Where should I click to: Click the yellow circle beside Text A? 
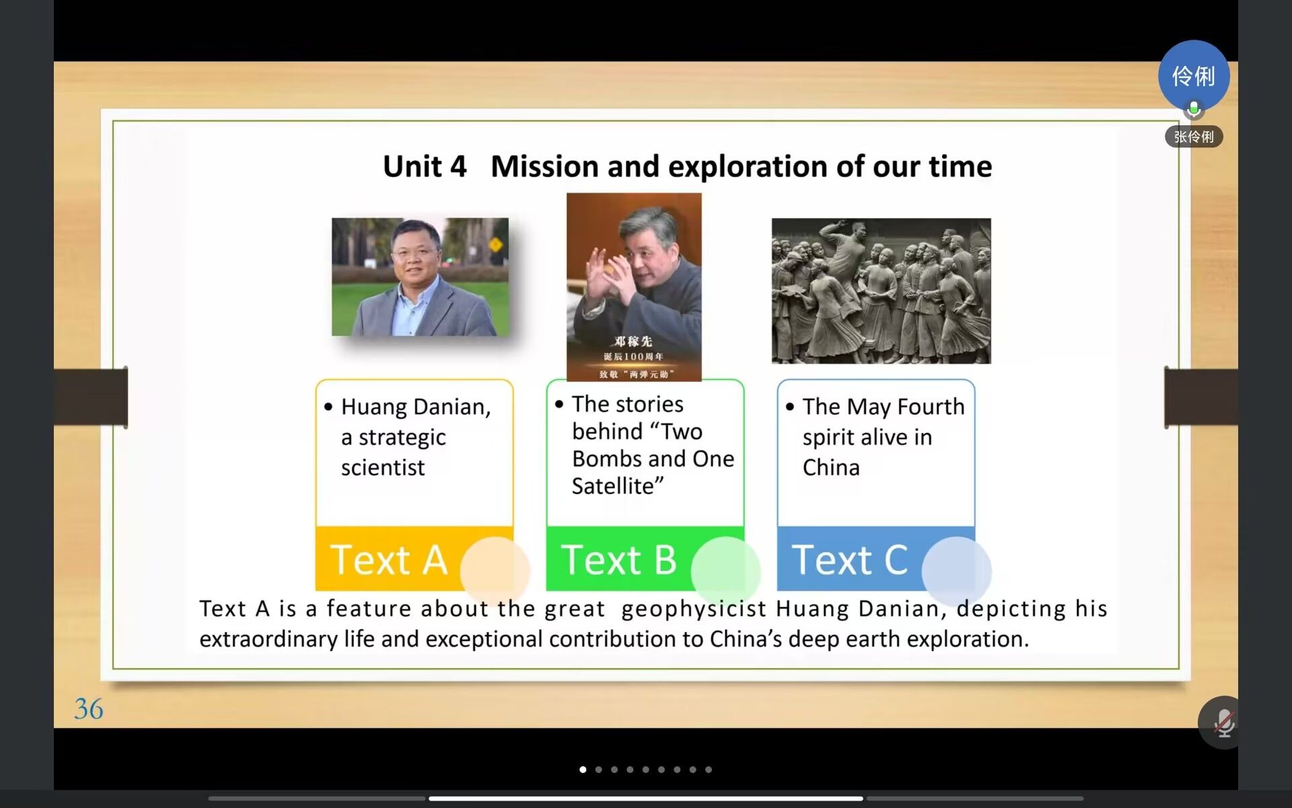495,570
